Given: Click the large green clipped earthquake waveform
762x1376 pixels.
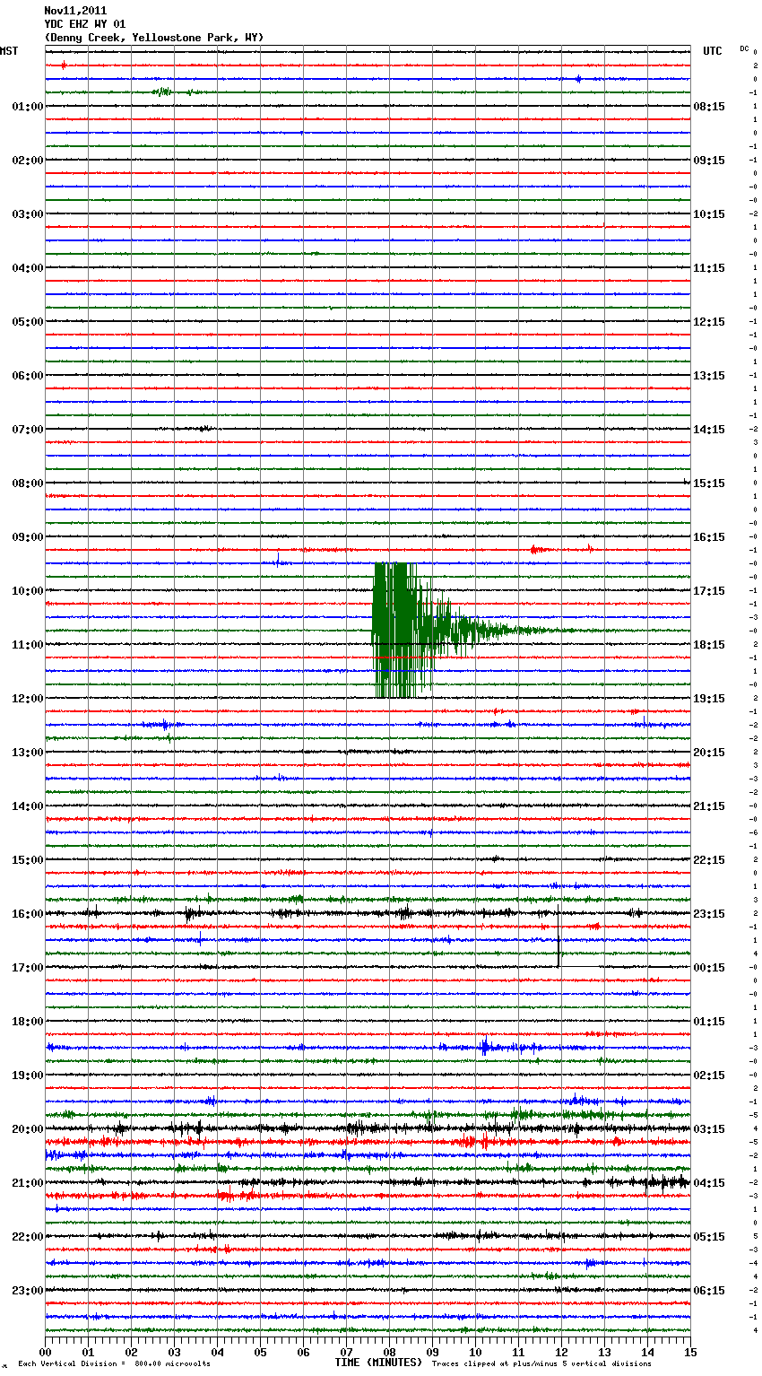Looking at the screenshot, I should tap(403, 630).
